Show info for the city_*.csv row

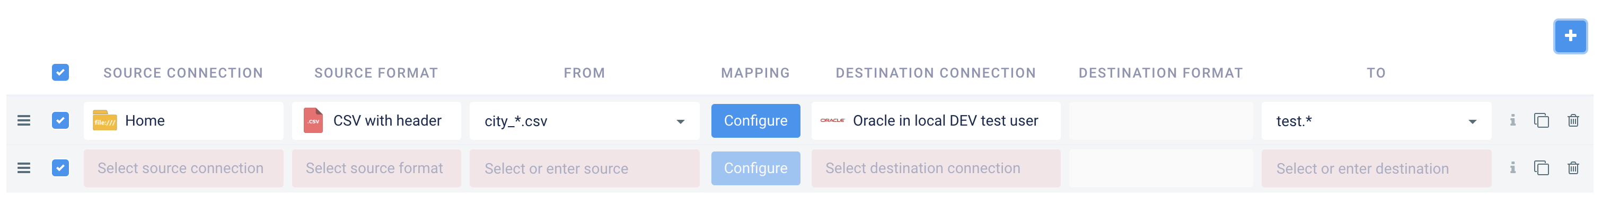pyautogui.click(x=1513, y=120)
